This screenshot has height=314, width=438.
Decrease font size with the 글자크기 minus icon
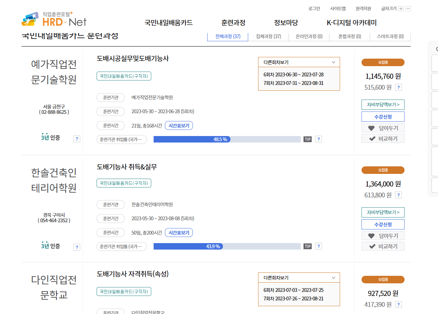408,9
